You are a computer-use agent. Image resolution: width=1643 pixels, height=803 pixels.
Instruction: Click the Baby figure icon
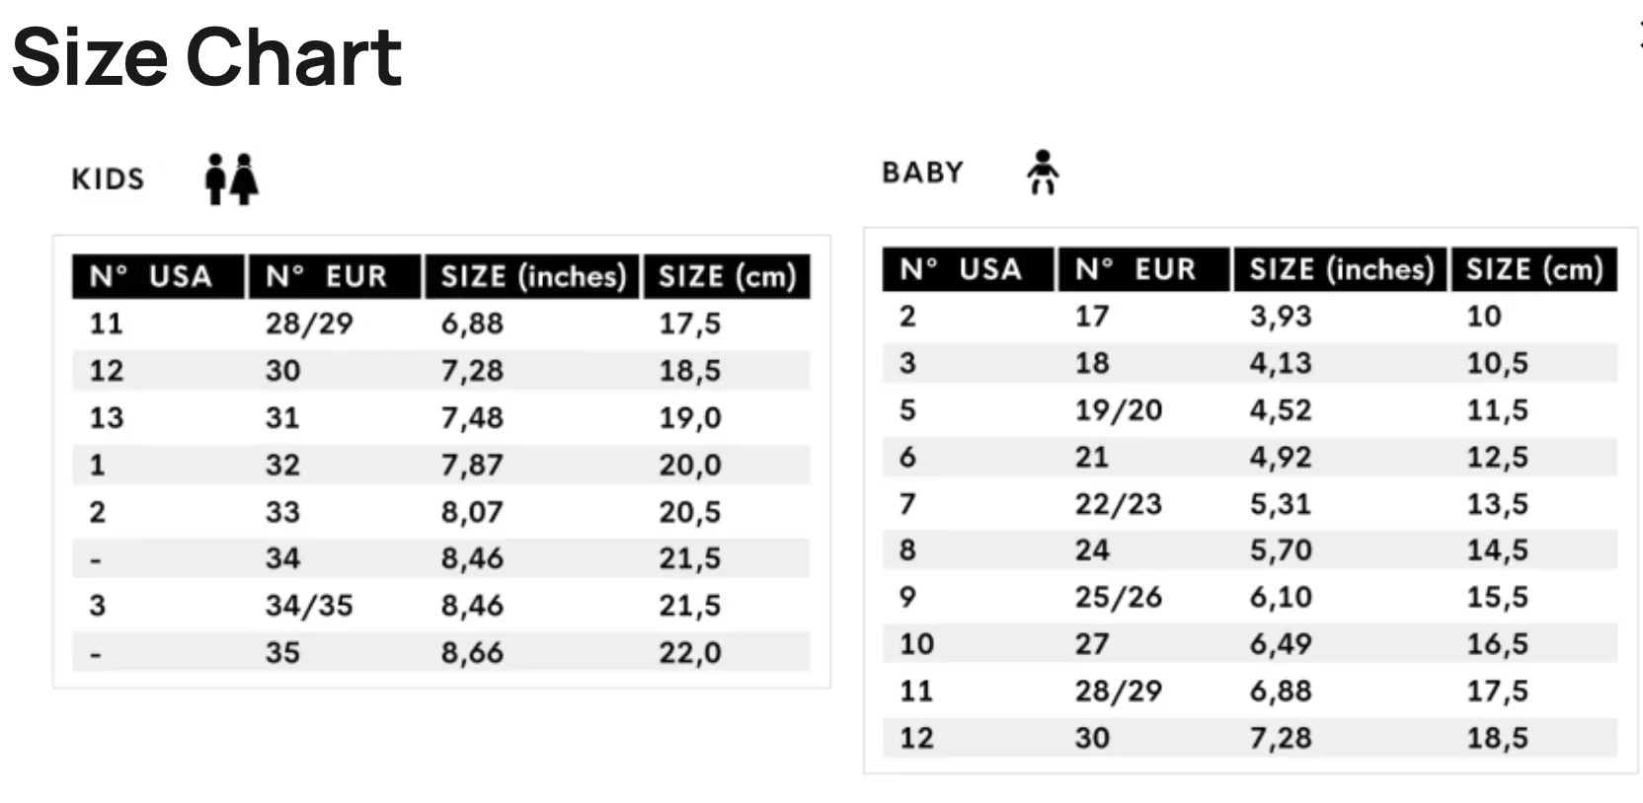(x=1042, y=173)
